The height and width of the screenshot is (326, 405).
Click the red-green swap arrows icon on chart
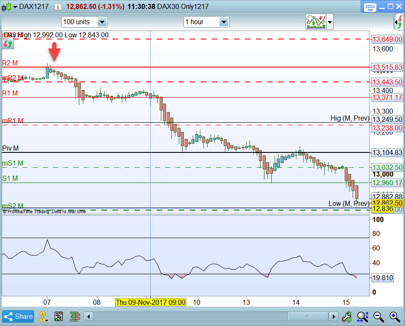8,44
